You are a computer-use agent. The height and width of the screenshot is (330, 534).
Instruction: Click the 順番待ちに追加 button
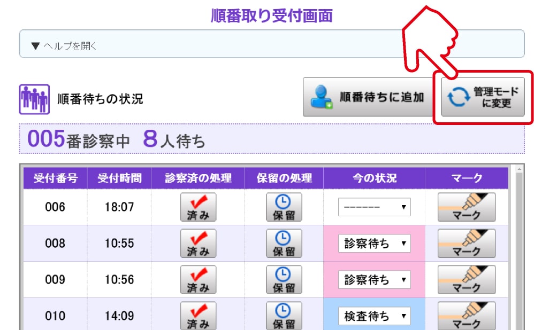pos(369,97)
